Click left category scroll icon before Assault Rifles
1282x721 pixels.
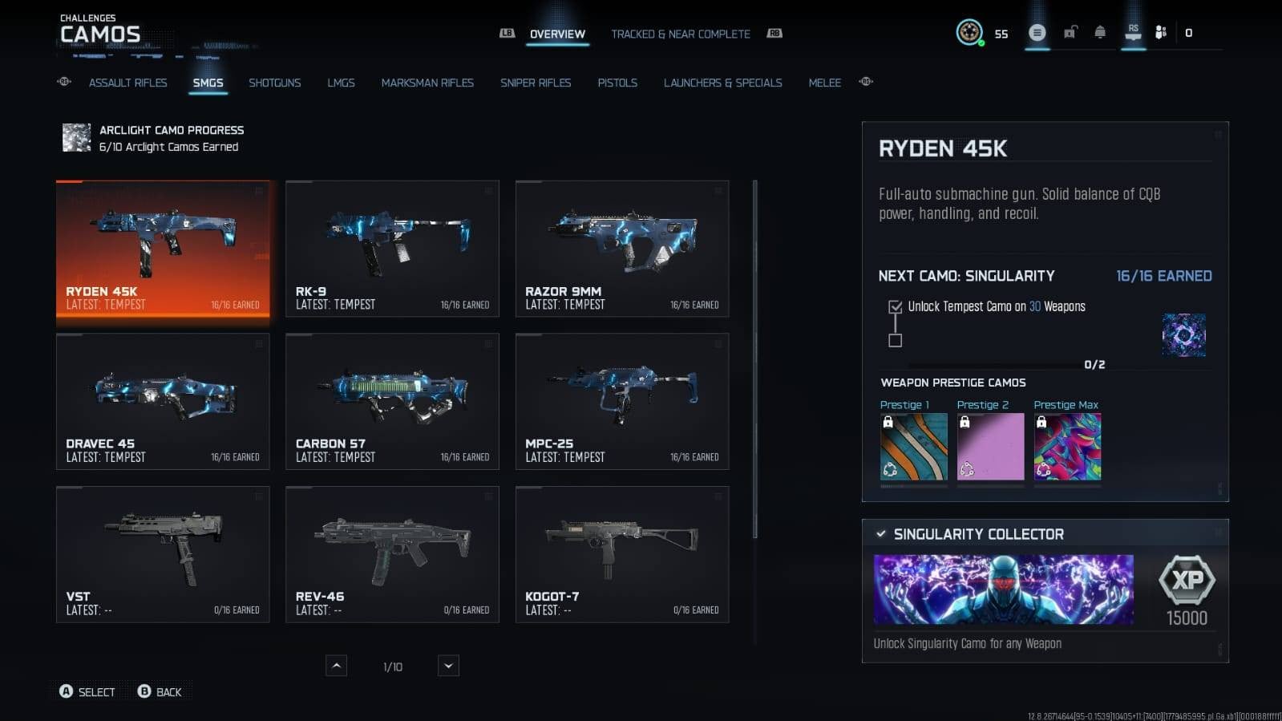tap(64, 82)
